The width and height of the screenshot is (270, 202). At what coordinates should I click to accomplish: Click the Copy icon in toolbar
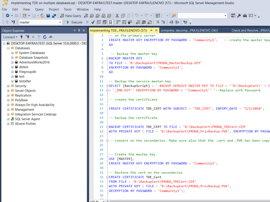[123, 16]
